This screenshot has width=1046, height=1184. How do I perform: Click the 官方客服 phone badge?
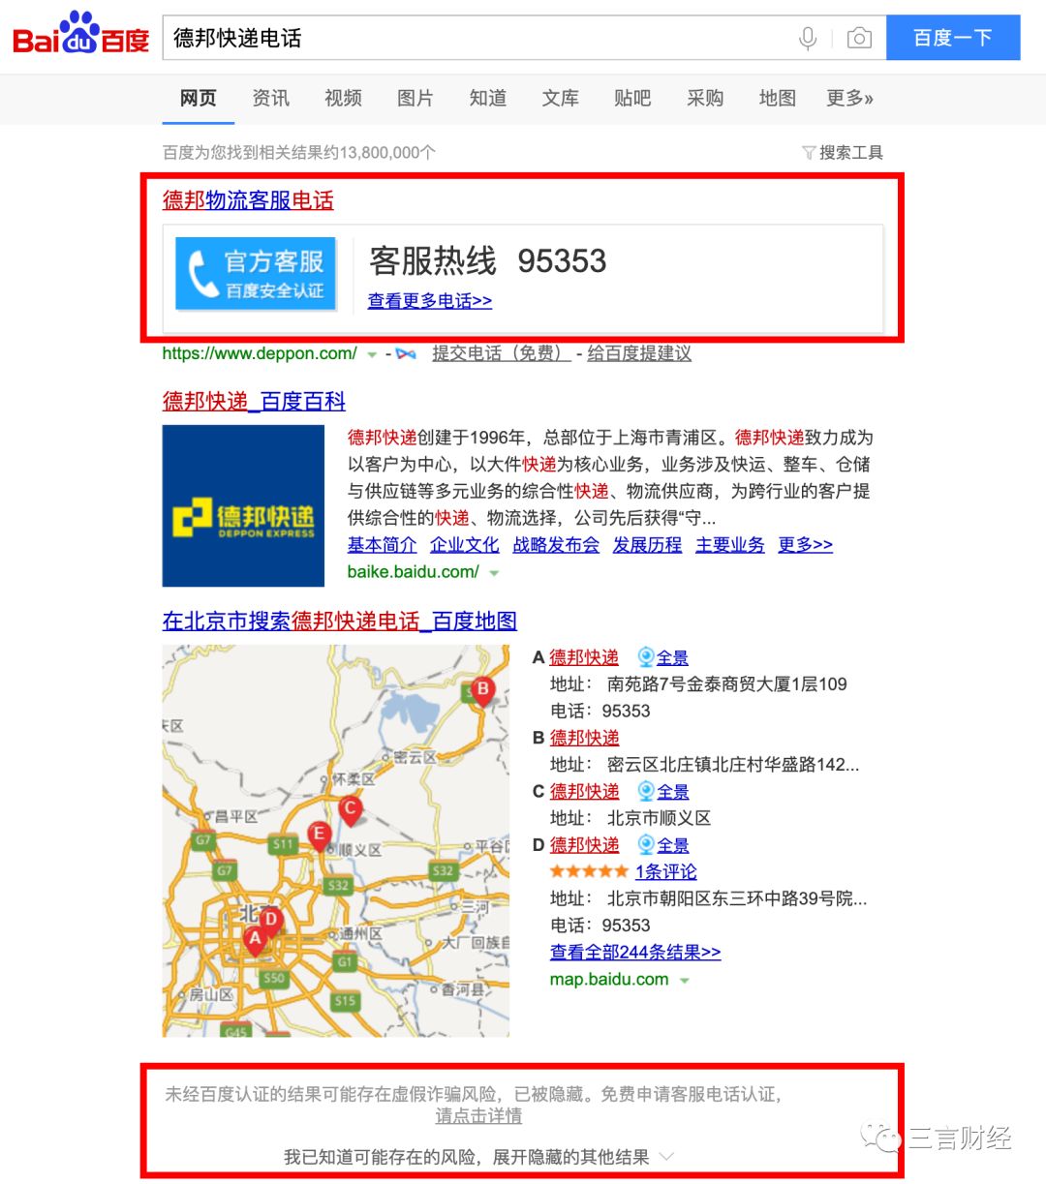[256, 274]
